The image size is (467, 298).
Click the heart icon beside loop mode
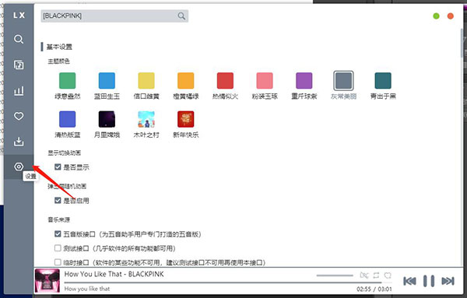388,275
